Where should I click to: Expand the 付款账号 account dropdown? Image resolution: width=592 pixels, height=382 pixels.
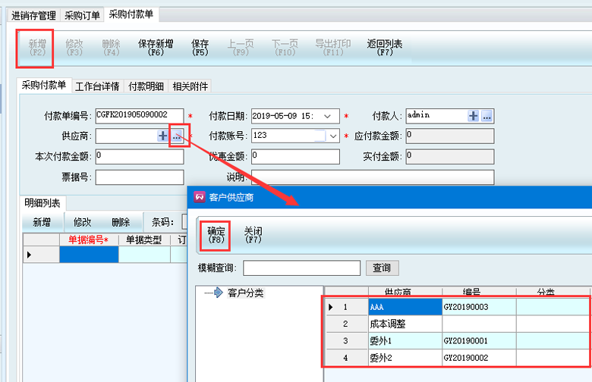pyautogui.click(x=333, y=136)
